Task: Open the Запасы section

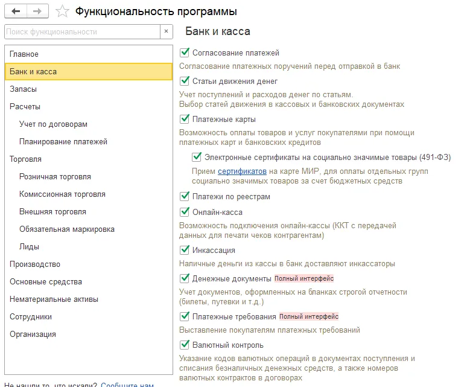Action: (23, 89)
